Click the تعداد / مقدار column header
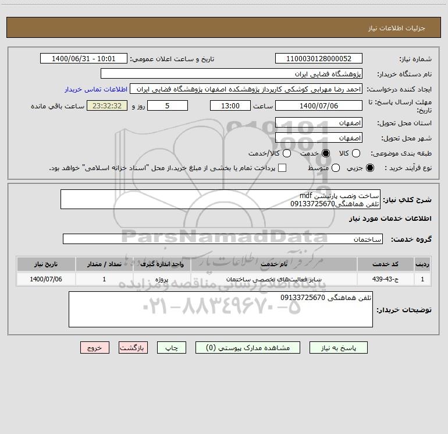Screen dimensions: 448x434 point(104,264)
